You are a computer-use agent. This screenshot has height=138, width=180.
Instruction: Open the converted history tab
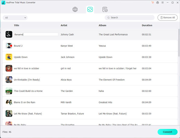[x=105, y=9]
